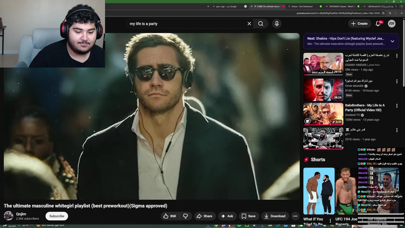Viewport: 405px width, 228px height.
Task: Open the Omar aburobb channel link
Action: click(x=354, y=86)
